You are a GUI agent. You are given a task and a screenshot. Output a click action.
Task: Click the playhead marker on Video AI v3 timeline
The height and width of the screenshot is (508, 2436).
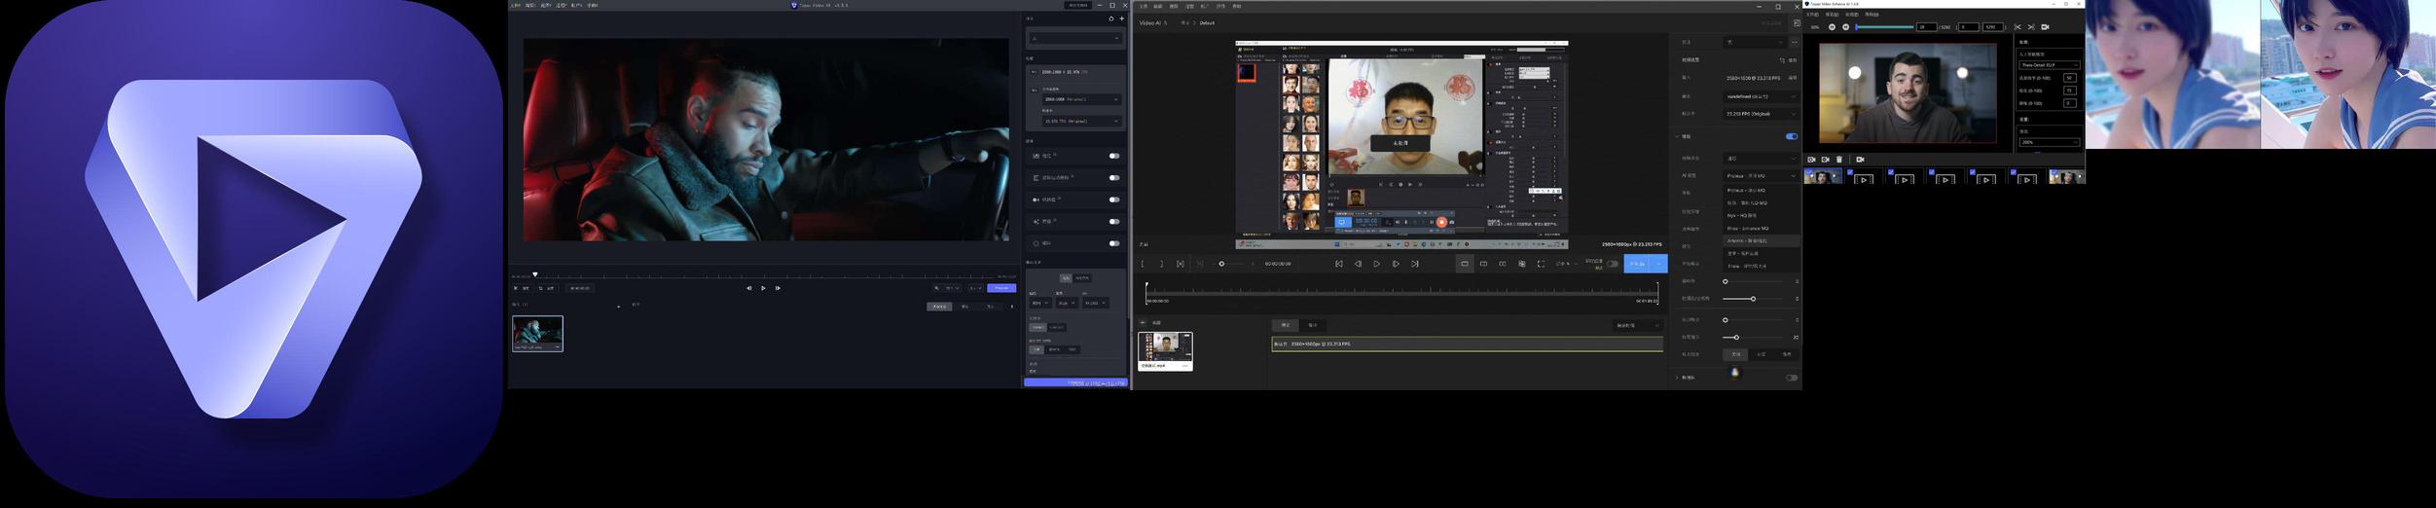(x=535, y=274)
